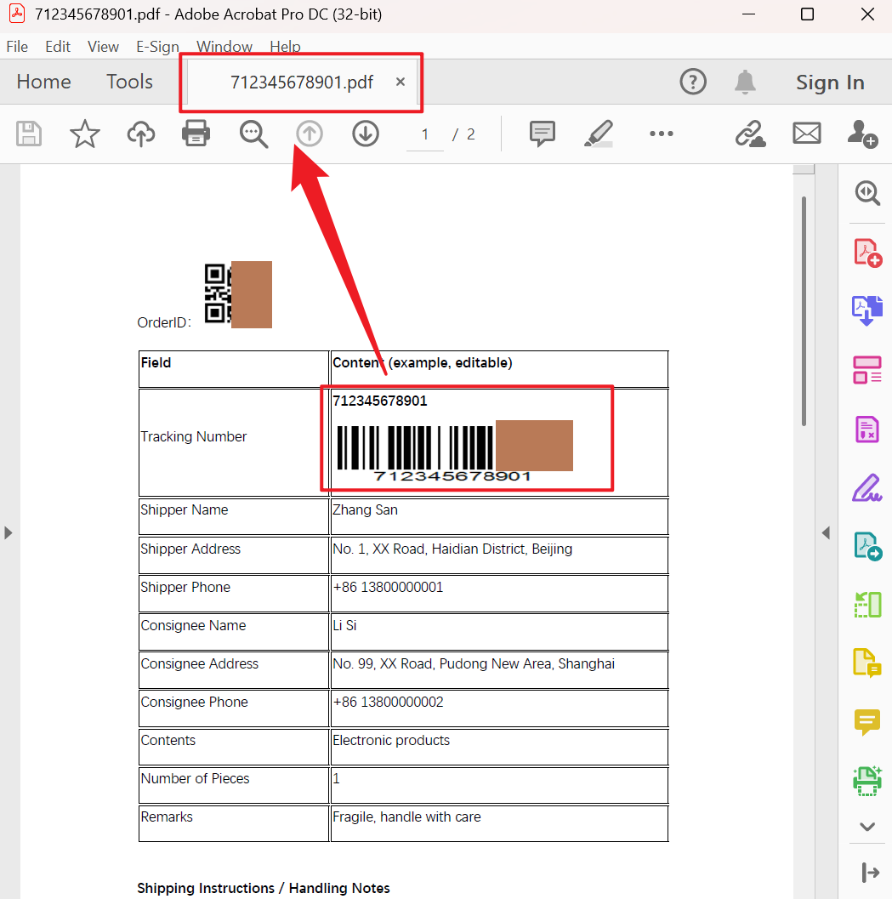Viewport: 892px width, 899px height.
Task: Click the Save file icon
Action: [x=29, y=134]
